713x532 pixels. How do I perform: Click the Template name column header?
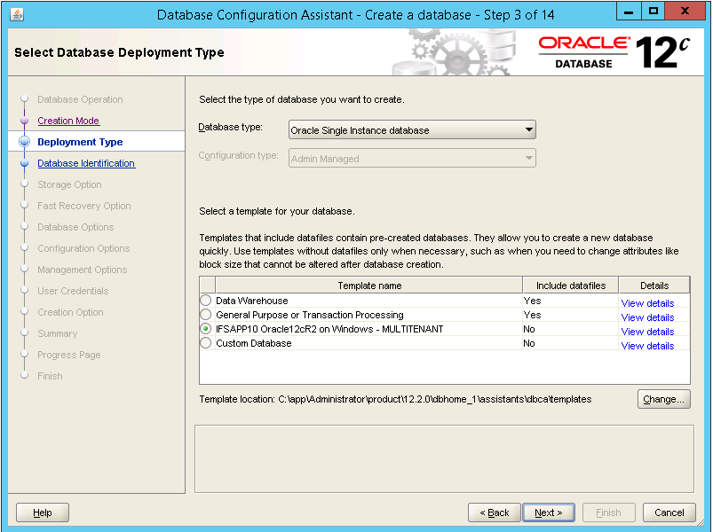(368, 286)
